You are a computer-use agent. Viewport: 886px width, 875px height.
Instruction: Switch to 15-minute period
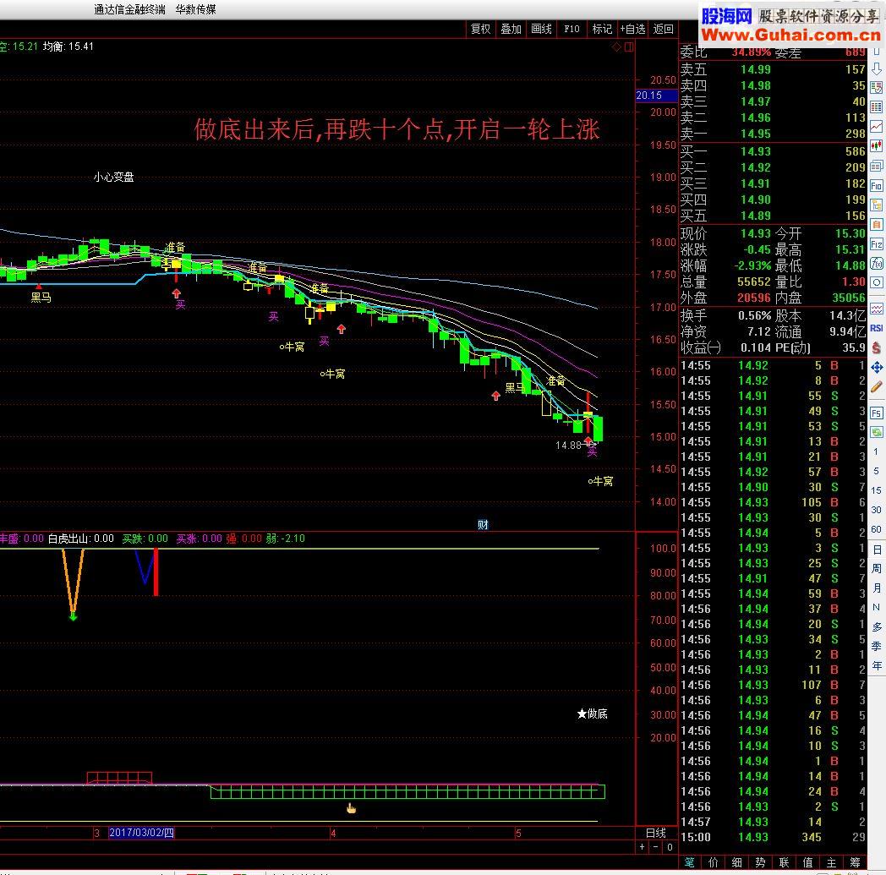pos(877,489)
